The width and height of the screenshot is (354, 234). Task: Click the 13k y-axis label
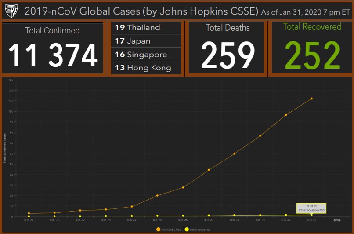click(11, 80)
